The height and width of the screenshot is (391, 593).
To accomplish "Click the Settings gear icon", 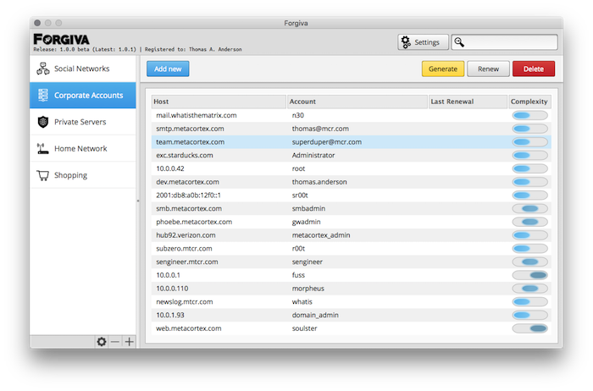I will (x=406, y=42).
